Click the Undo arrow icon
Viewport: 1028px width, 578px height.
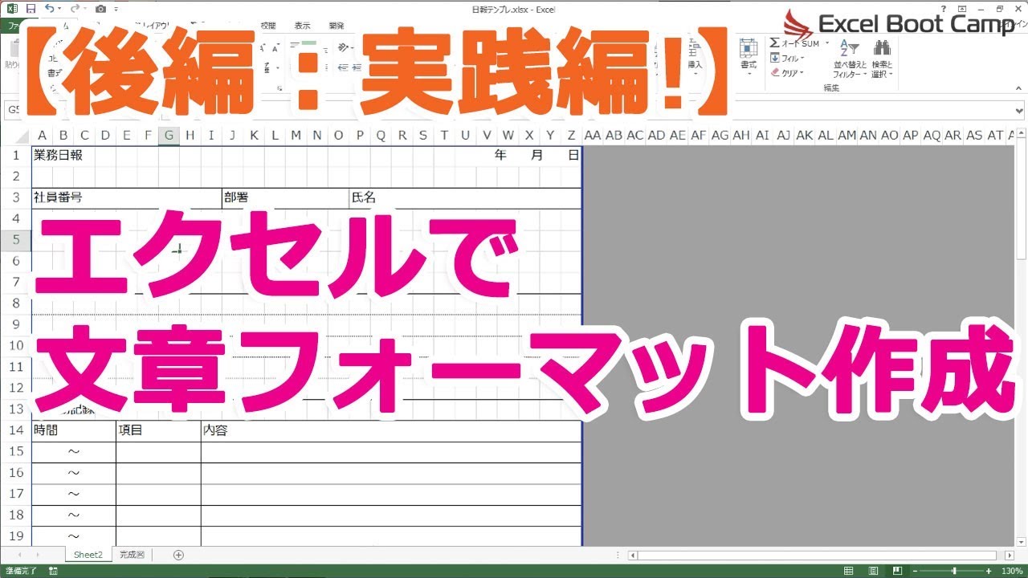49,9
